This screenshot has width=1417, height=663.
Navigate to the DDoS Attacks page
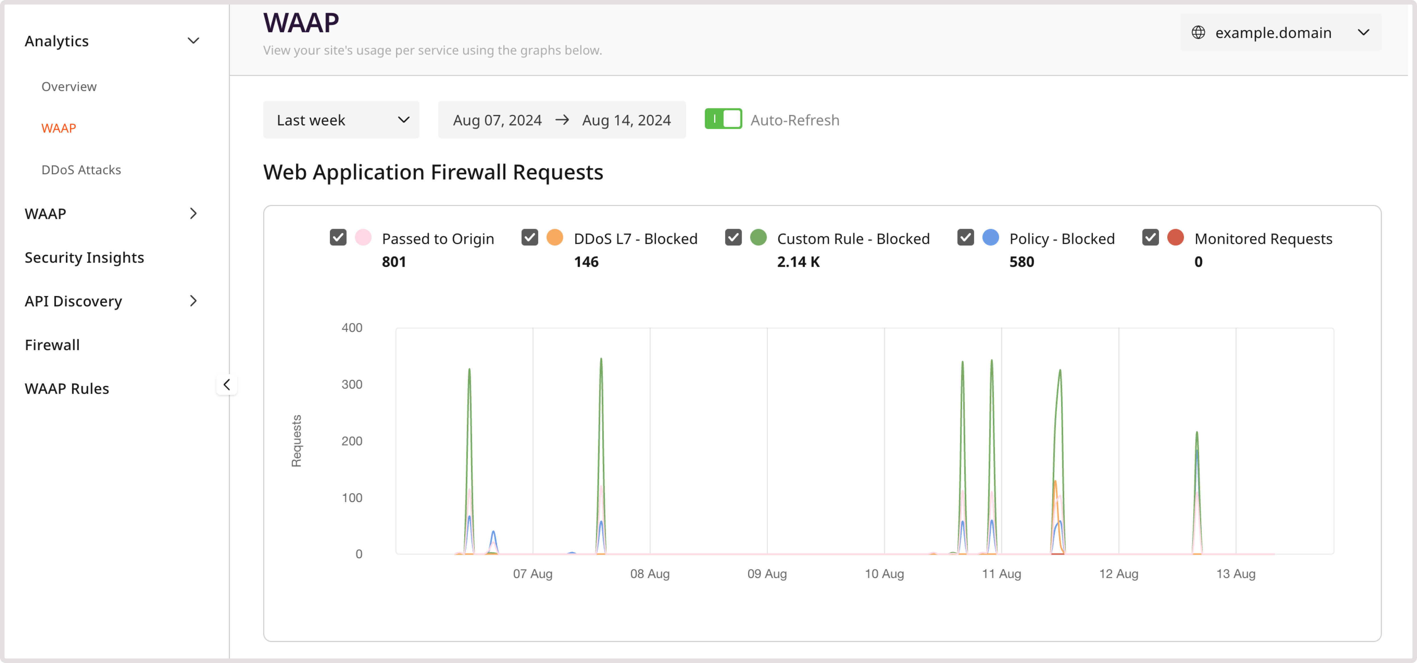pos(81,169)
